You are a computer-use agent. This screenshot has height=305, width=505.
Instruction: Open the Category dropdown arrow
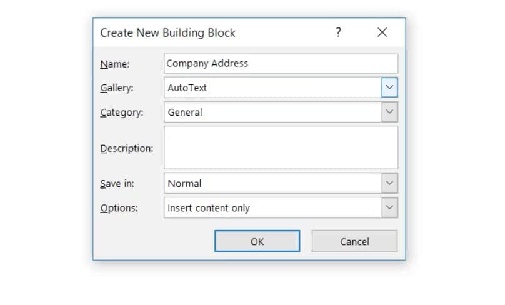tap(390, 112)
